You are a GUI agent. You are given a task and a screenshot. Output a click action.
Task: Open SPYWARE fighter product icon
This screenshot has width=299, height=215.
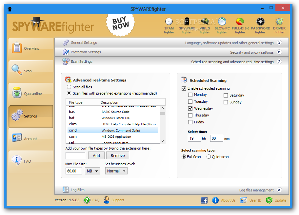pyautogui.click(x=187, y=22)
